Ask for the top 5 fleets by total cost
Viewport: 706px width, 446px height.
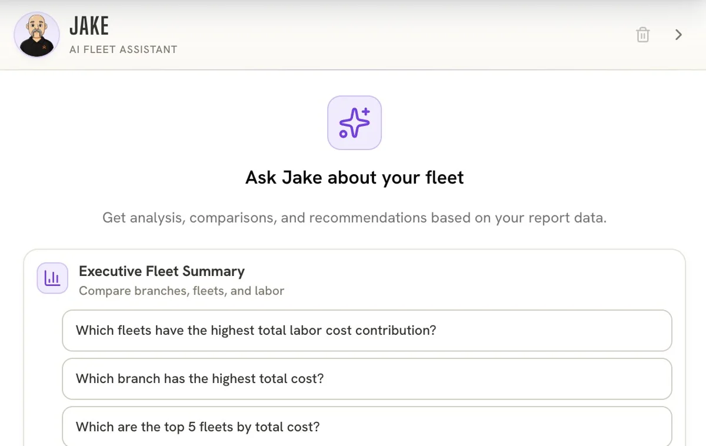[367, 427]
